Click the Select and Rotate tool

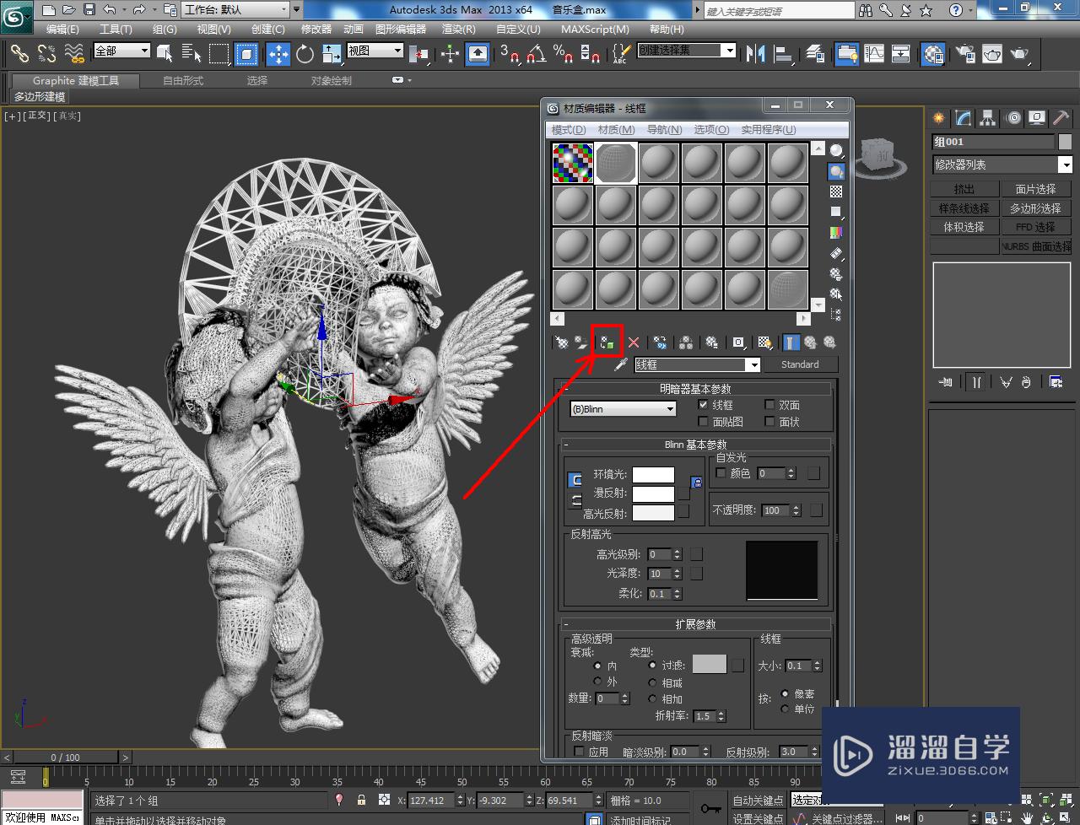click(x=305, y=54)
